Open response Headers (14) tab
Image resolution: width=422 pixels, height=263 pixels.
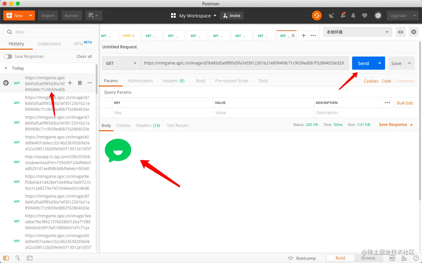click(148, 125)
